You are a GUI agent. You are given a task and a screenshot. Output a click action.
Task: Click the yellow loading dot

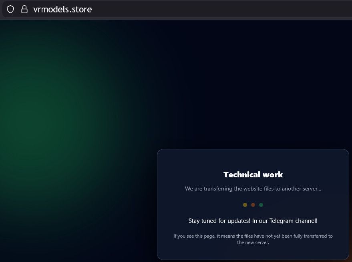(x=245, y=204)
